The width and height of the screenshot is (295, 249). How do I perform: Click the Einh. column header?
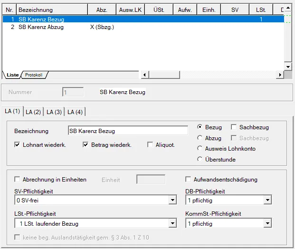pyautogui.click(x=209, y=10)
